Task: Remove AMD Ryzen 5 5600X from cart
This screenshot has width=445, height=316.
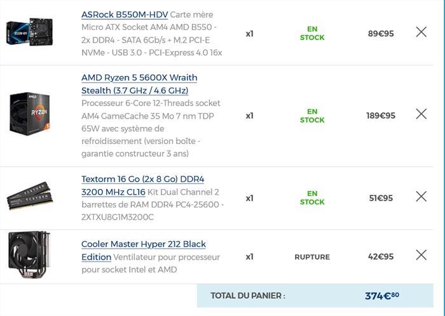Action: [421, 114]
